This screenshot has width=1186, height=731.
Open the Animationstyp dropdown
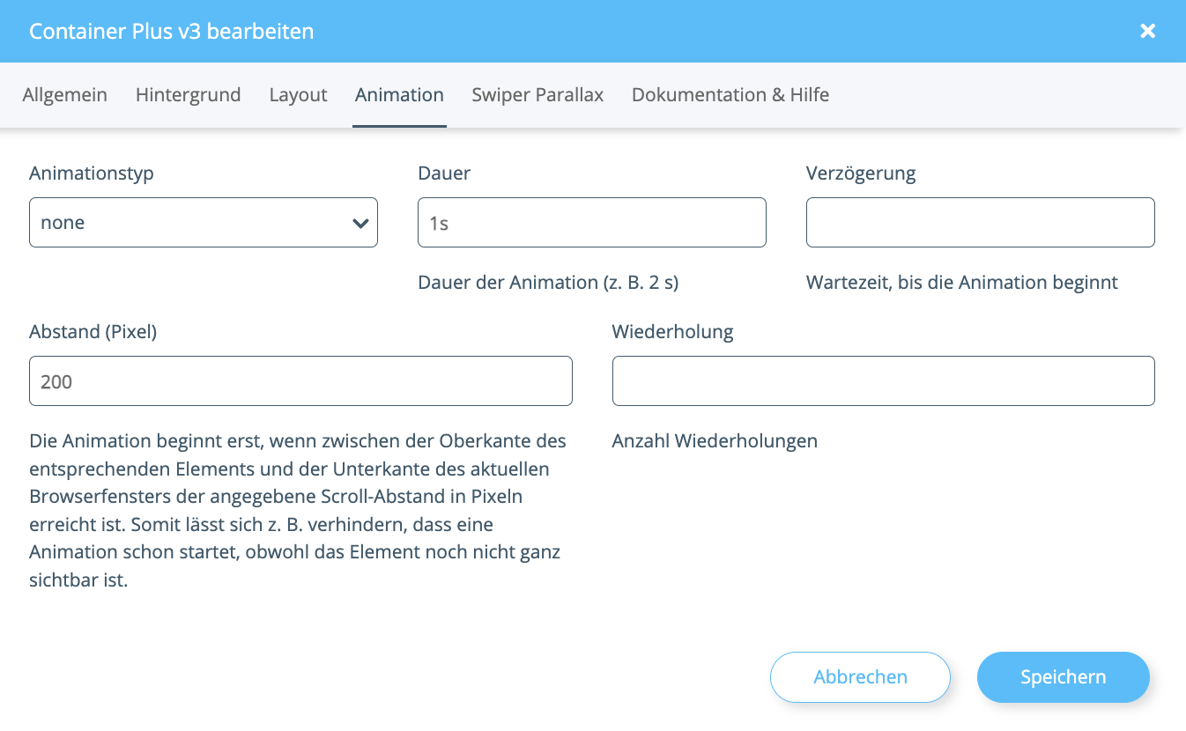(x=204, y=223)
